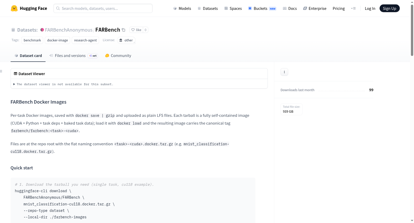The height and width of the screenshot is (223, 414).
Task: Click the FARBenchAnonymous avatar icon
Action: click(x=42, y=30)
